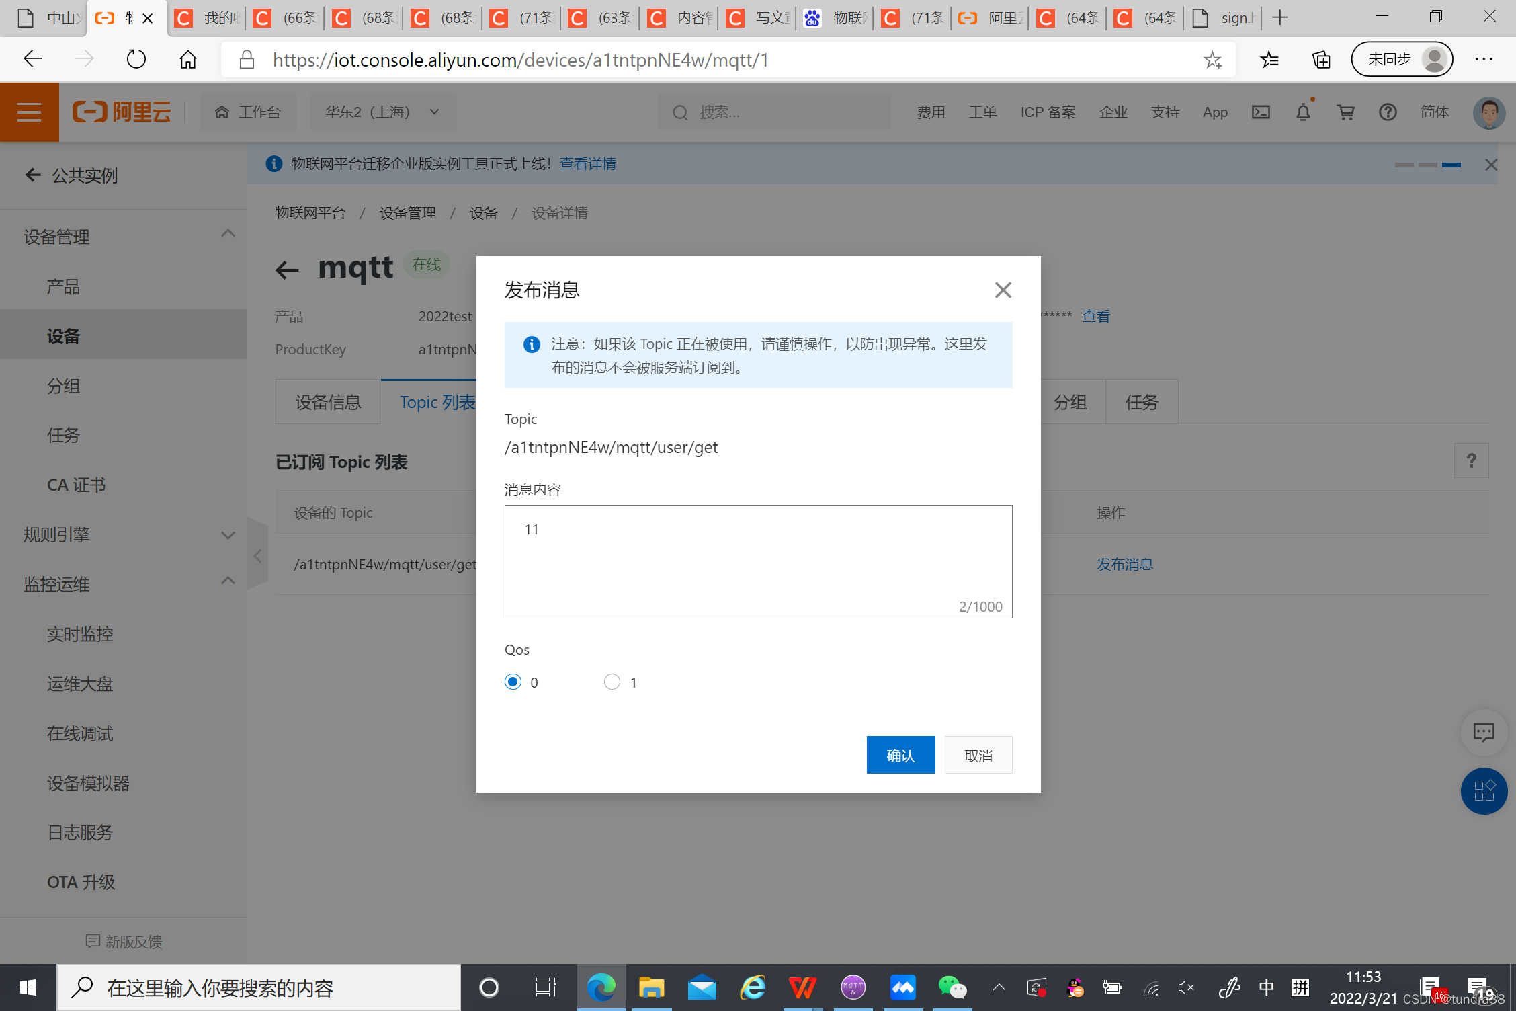Click the 确认 button
The width and height of the screenshot is (1516, 1011).
pos(900,755)
